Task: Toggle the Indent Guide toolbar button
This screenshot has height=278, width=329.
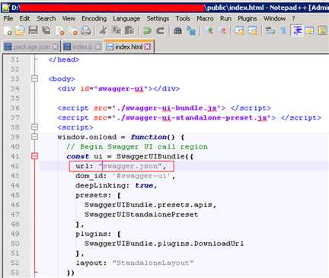Action: pos(297,31)
